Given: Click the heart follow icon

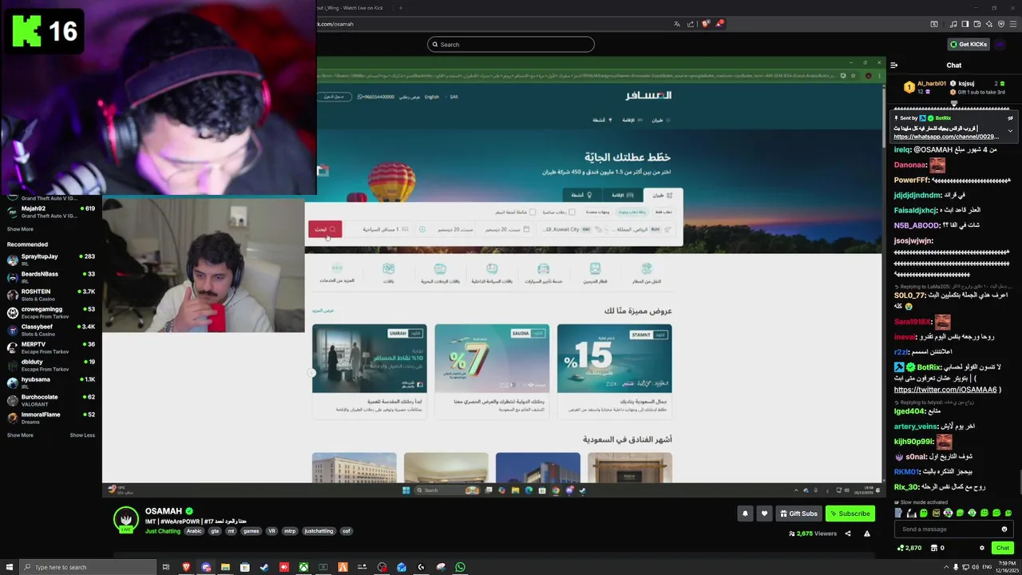Looking at the screenshot, I should pos(764,514).
